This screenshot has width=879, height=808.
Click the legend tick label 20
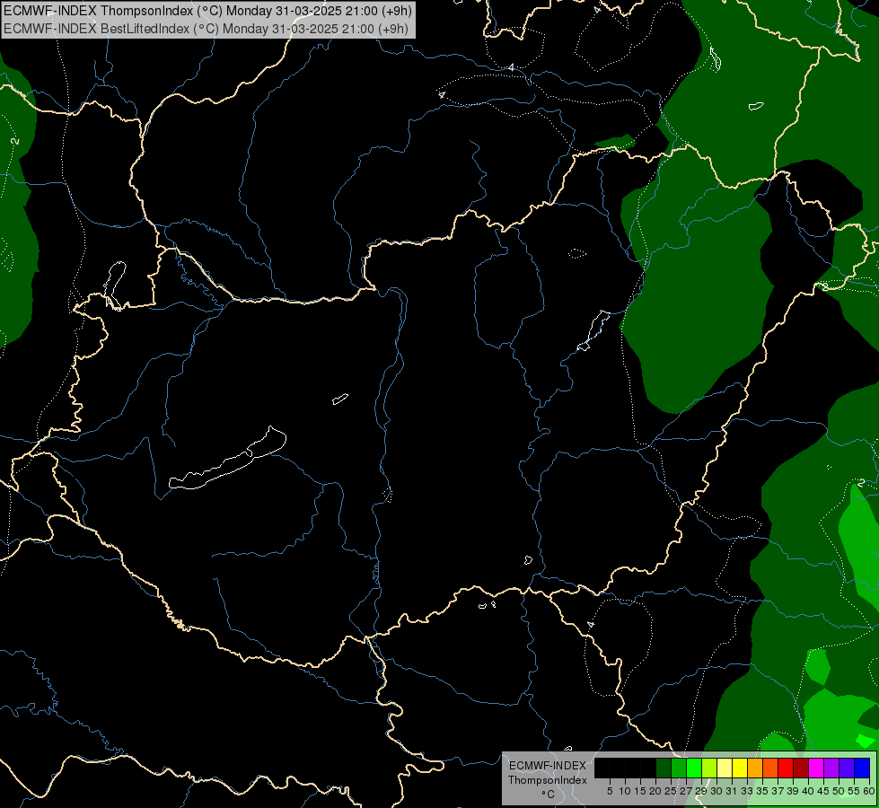click(x=655, y=791)
